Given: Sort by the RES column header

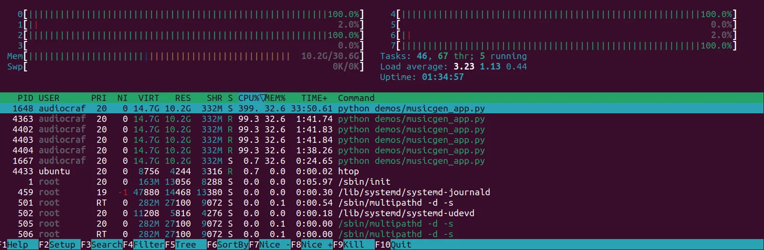Looking at the screenshot, I should click(x=183, y=98).
